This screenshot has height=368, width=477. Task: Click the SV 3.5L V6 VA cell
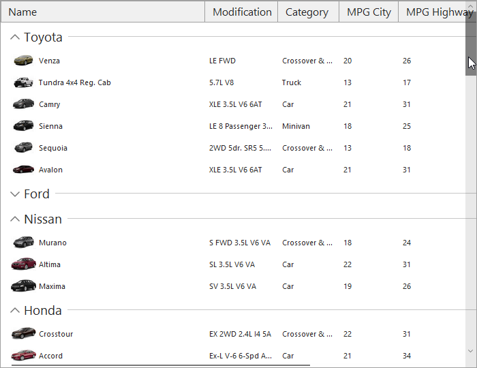pos(233,286)
